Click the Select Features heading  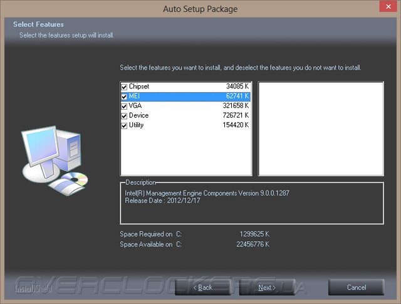pos(39,24)
